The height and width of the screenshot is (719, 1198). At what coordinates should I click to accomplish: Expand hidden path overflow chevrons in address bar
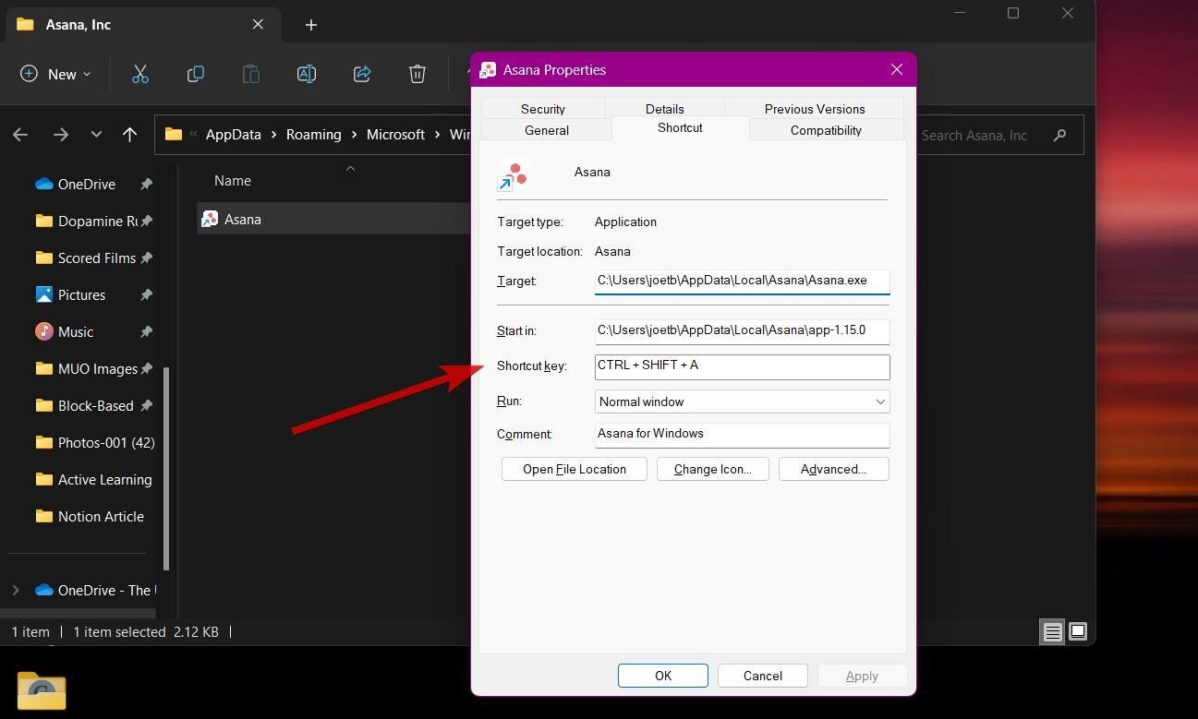[x=193, y=135]
